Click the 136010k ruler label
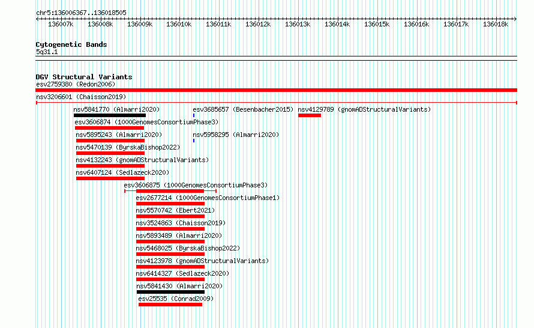 pyautogui.click(x=179, y=24)
